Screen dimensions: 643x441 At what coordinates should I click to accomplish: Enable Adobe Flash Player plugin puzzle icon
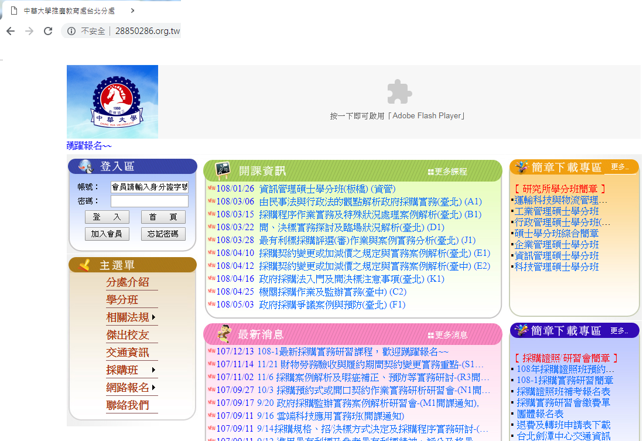pos(399,91)
